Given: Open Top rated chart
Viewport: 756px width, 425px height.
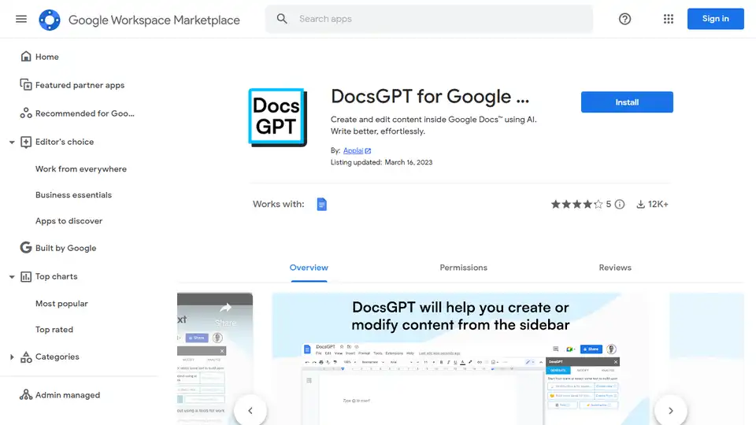Looking at the screenshot, I should tap(54, 330).
